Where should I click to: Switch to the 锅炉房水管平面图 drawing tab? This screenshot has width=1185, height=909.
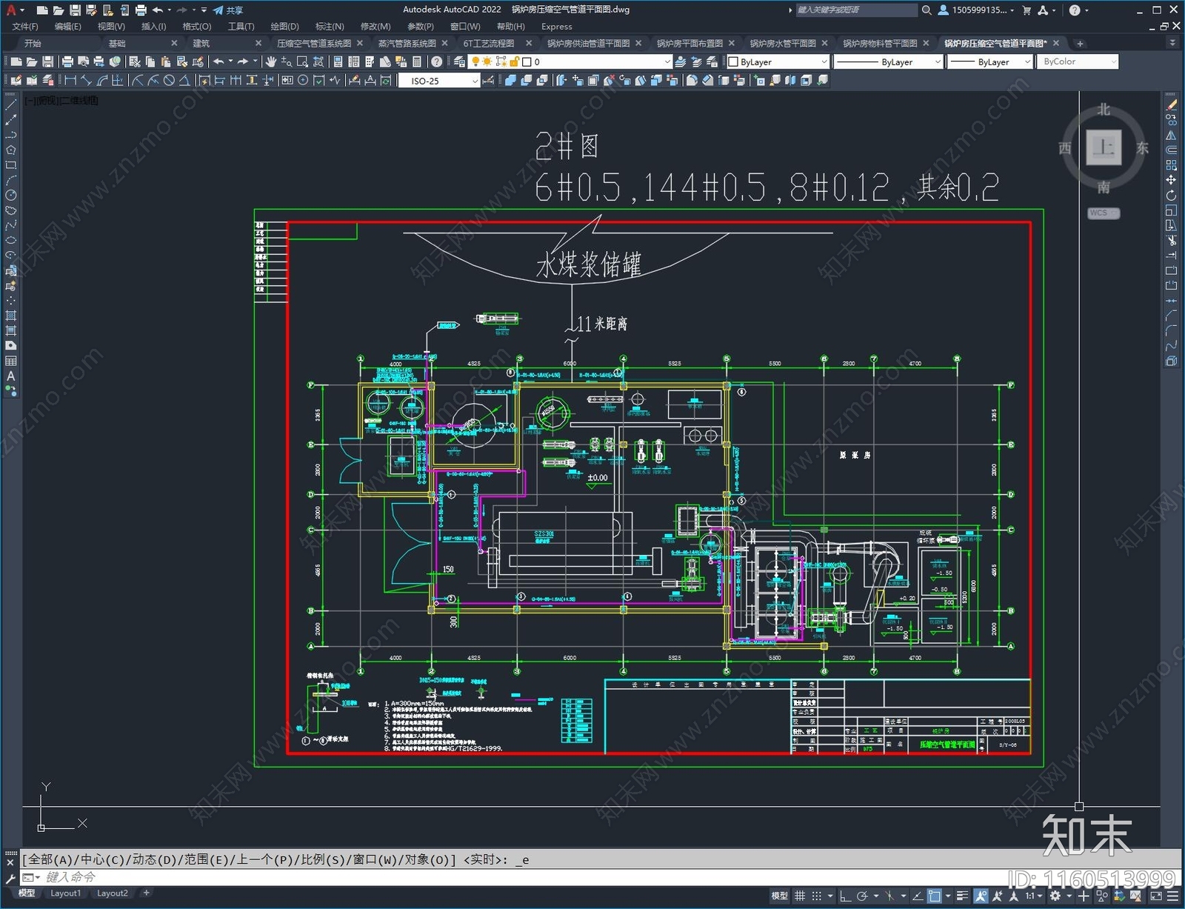pos(782,43)
